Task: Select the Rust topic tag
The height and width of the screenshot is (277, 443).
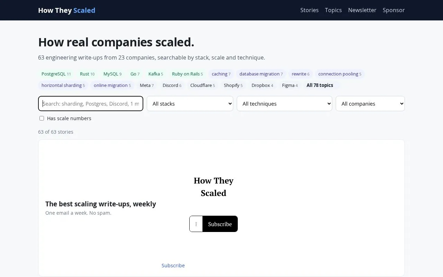Action: point(87,74)
